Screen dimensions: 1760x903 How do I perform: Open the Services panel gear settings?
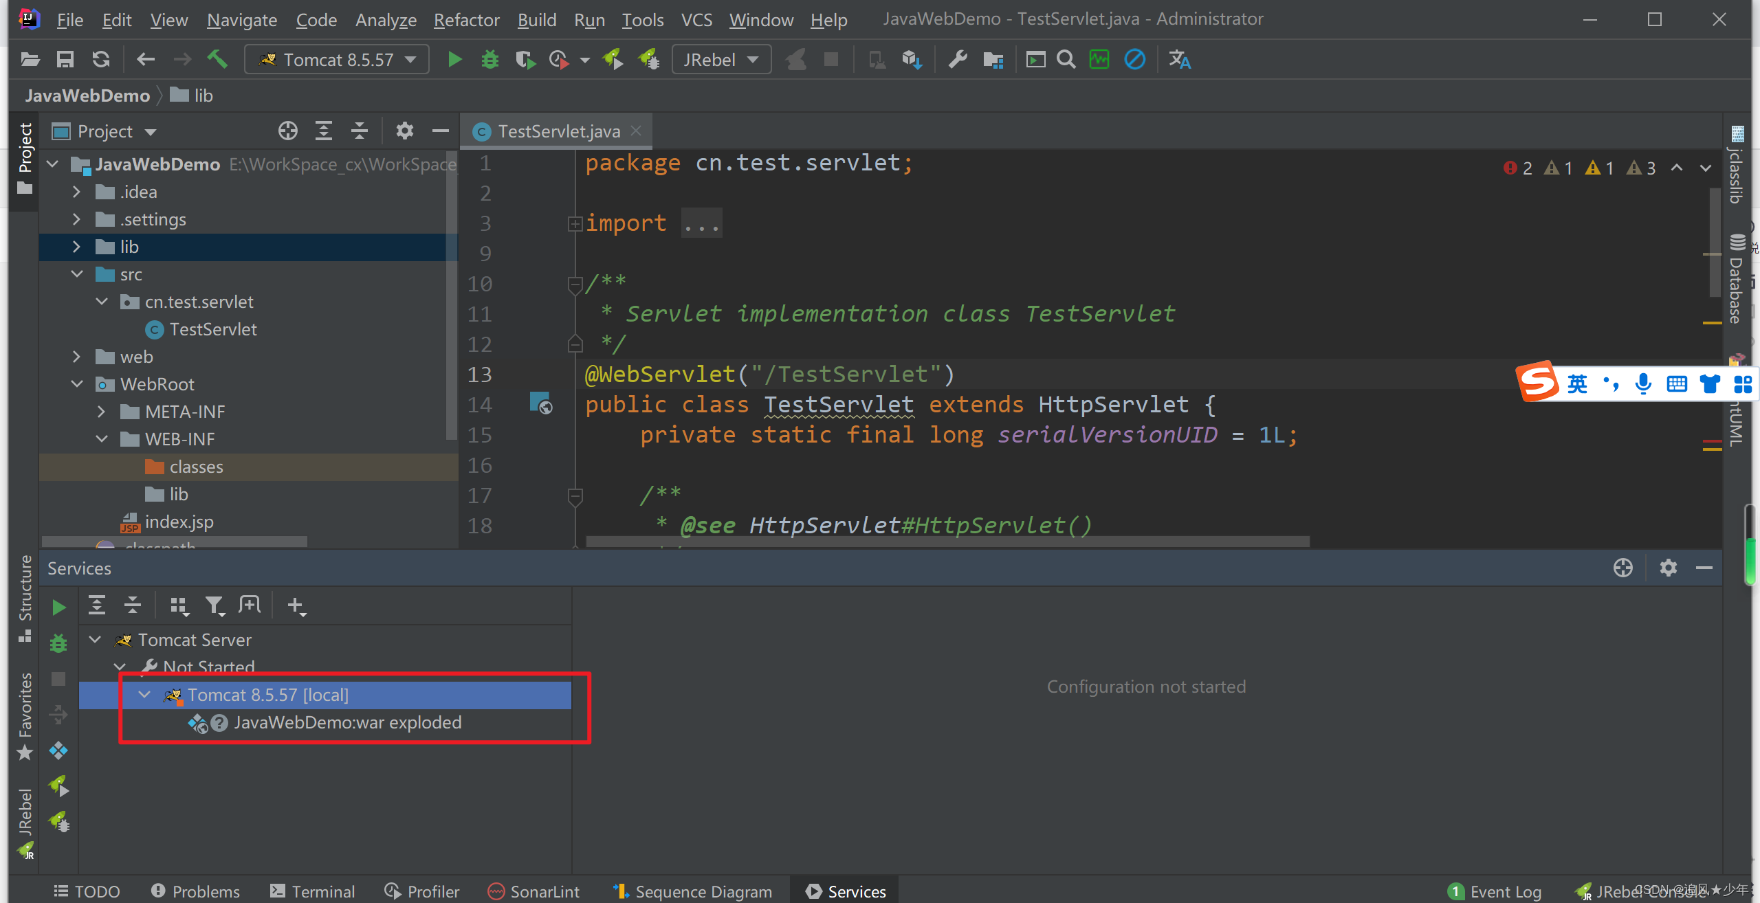coord(1668,568)
